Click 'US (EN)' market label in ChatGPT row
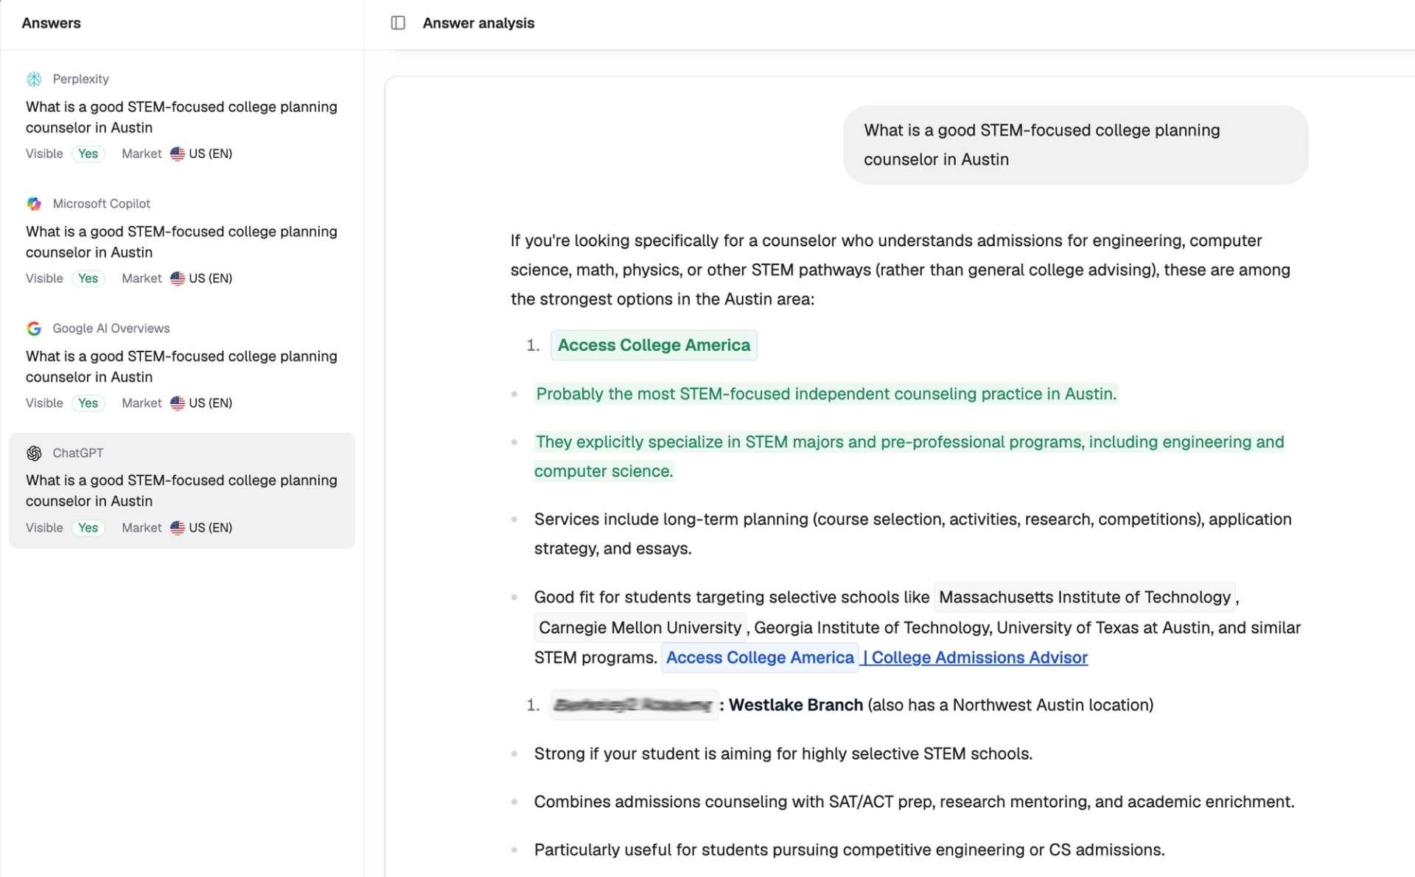1415x877 pixels. tap(210, 528)
